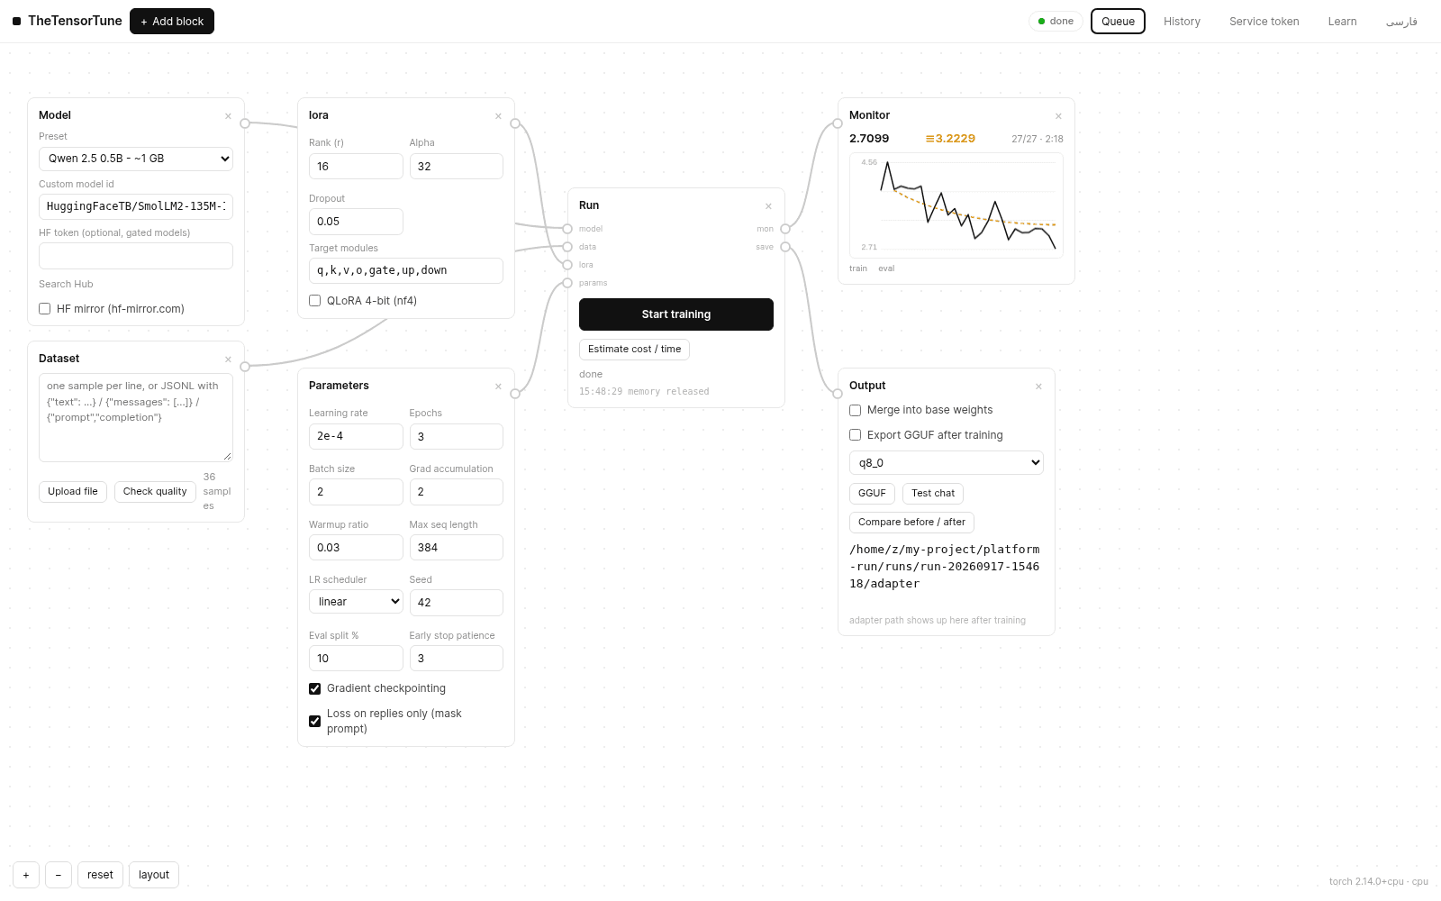This screenshot has width=1441, height=901.
Task: Click the loss chart in Monitor
Action: tap(956, 205)
